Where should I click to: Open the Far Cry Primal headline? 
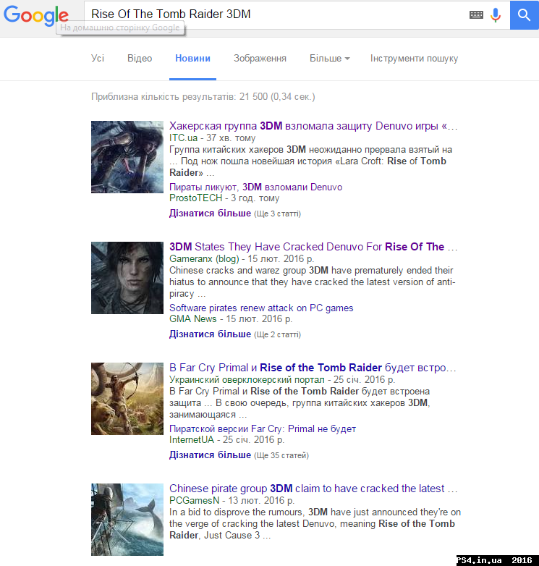point(313,368)
